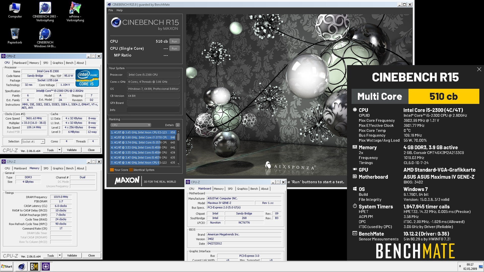Open CINEBENCH 2003 shortcut icon
The image size is (484, 272).
45,11
